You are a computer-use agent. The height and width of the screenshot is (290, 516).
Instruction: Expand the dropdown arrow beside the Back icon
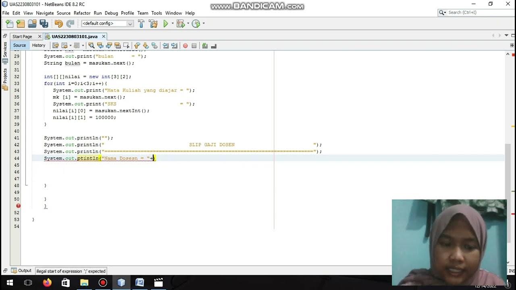tap(71, 46)
